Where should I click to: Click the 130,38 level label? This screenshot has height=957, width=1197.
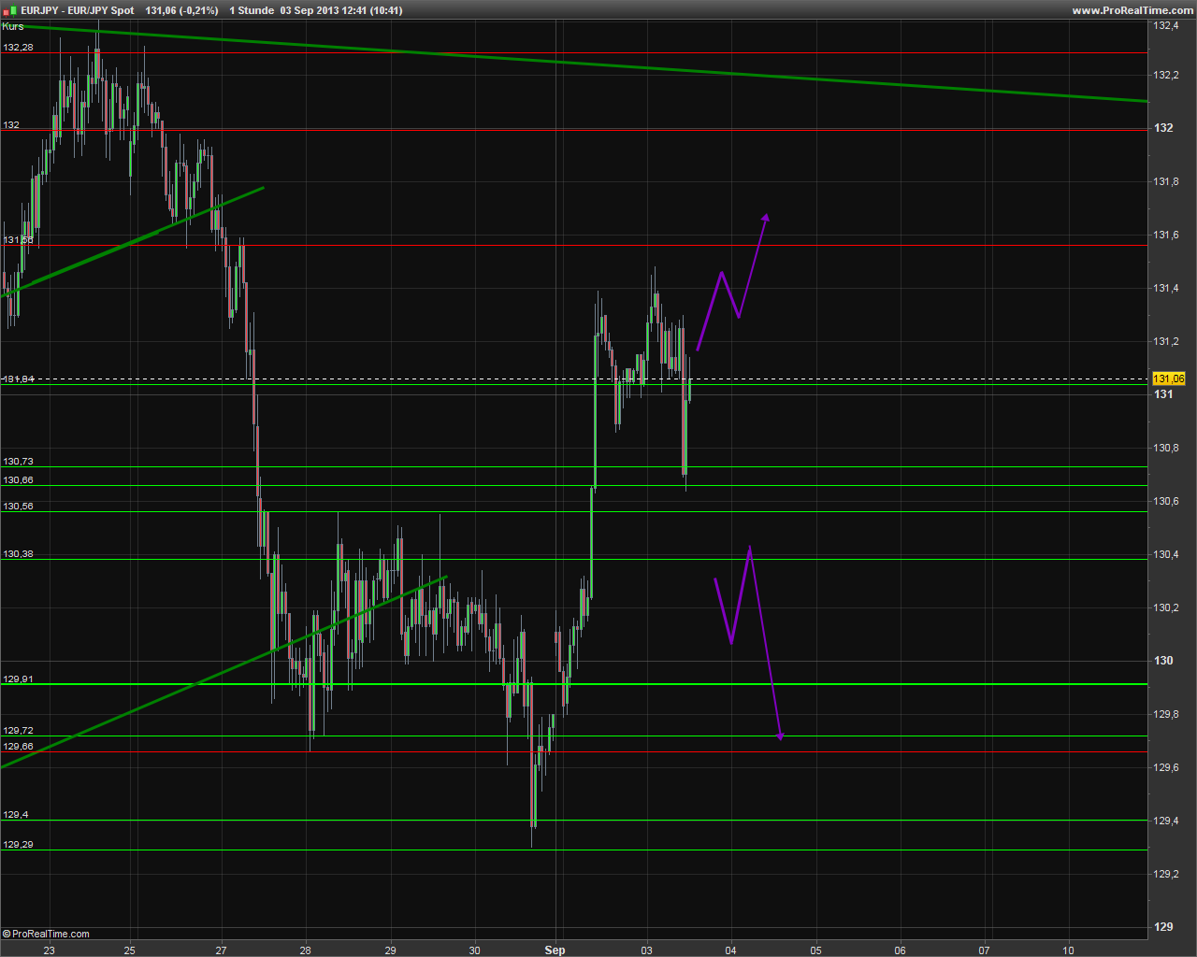pos(18,554)
